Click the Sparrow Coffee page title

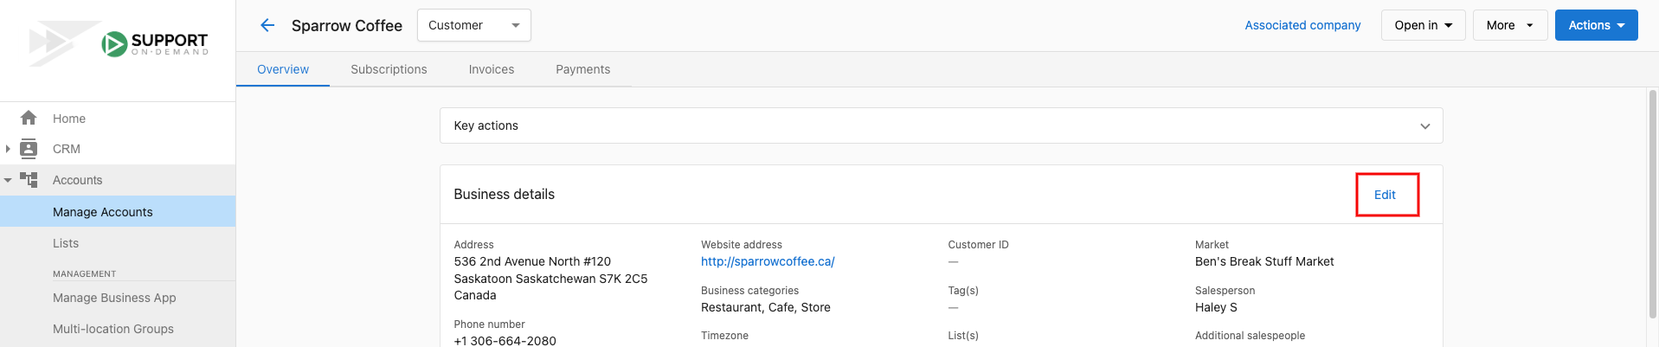click(x=347, y=26)
